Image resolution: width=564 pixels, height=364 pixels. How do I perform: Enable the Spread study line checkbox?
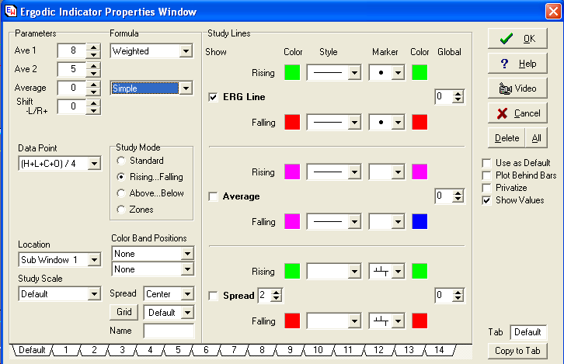point(213,296)
